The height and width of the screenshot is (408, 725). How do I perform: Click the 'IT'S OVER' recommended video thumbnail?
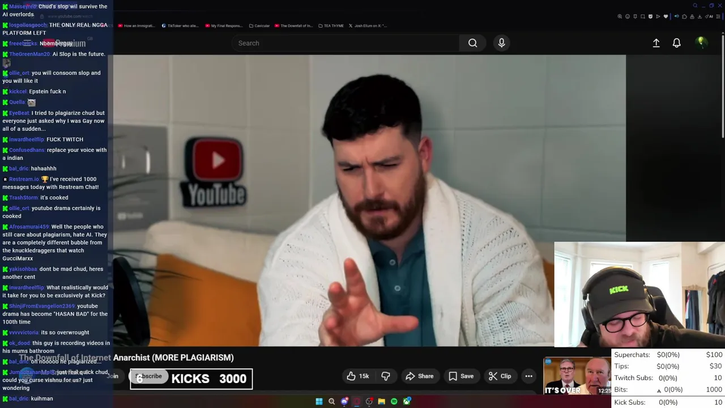[577, 376]
